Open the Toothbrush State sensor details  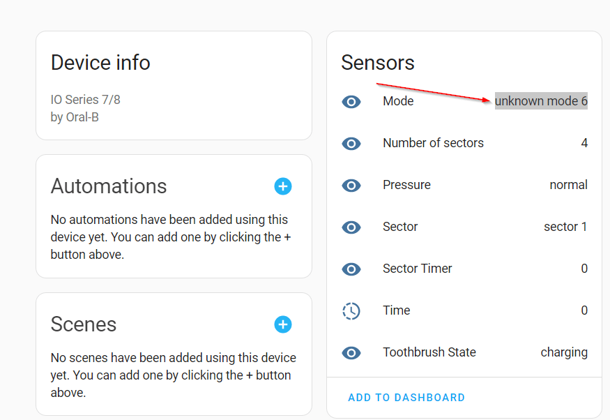[429, 352]
